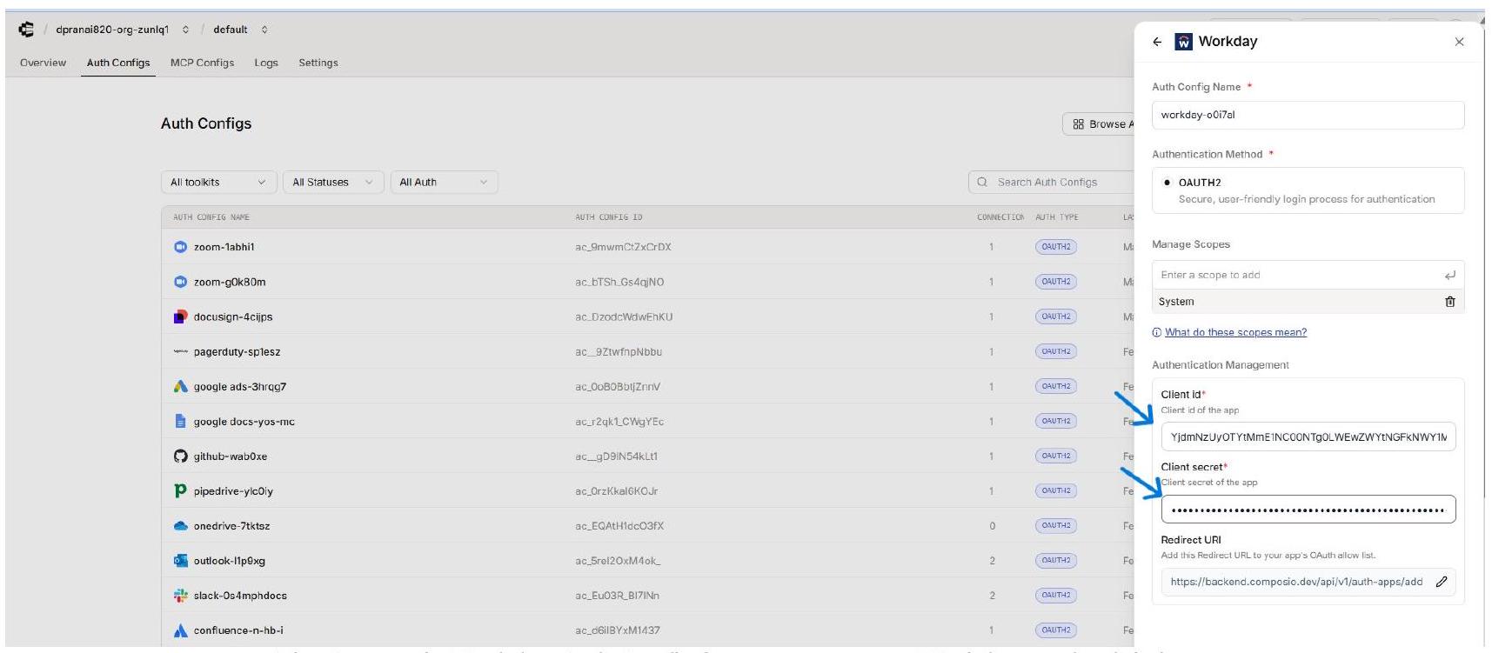Click the Workday logo in the panel header

point(1183,42)
